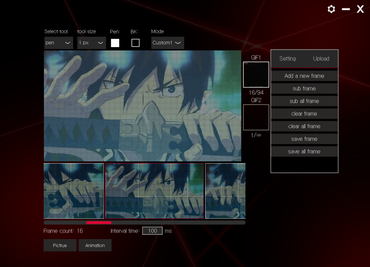Pick the black BK background color swatch
This screenshot has width=370, height=267.
click(136, 43)
